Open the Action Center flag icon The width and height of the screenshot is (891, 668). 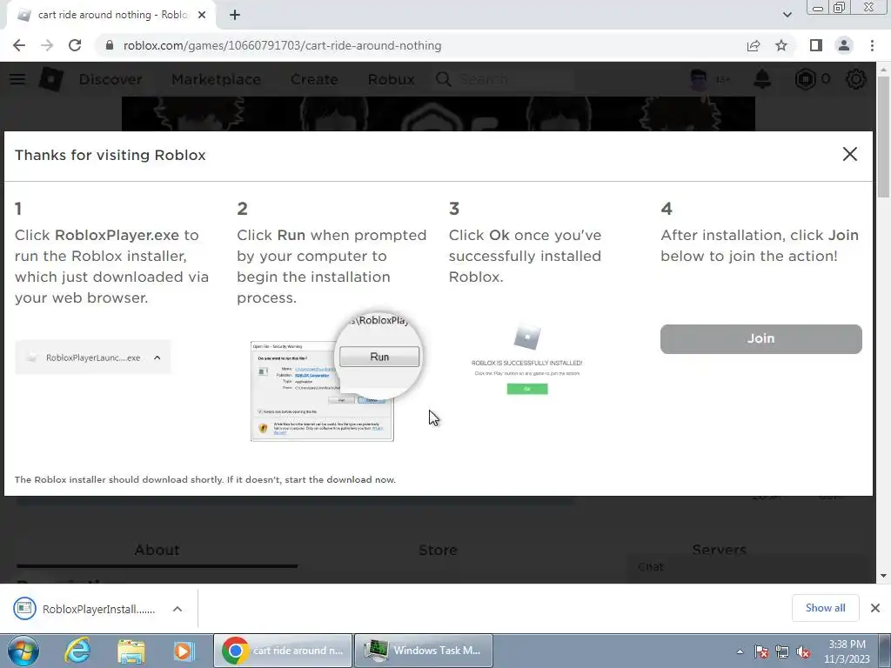(761, 651)
